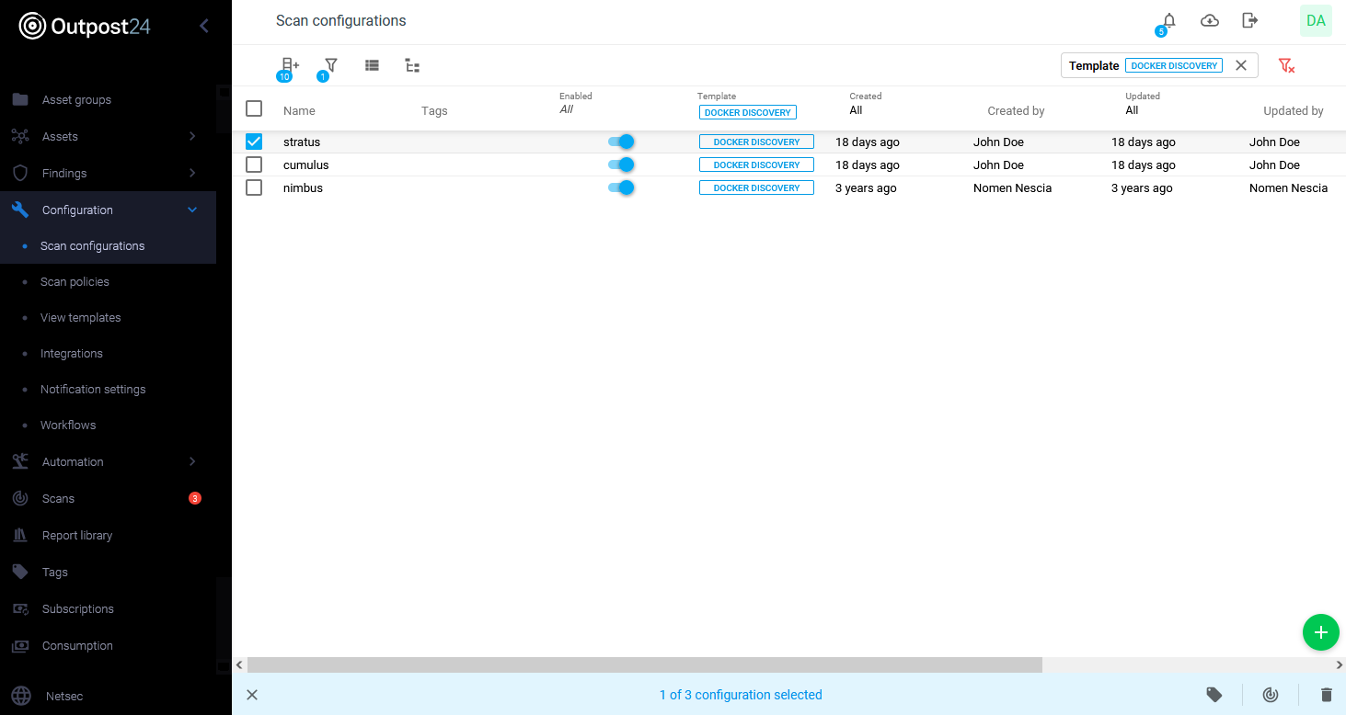The image size is (1346, 715).
Task: Click the Asset groups folder icon
Action: (20, 99)
